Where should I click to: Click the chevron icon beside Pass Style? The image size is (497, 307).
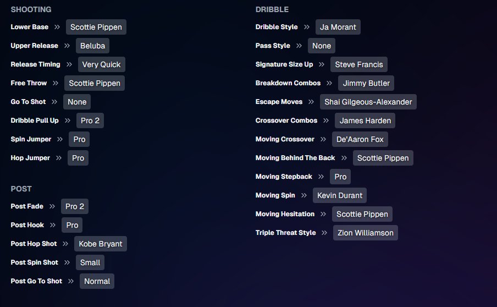[x=299, y=46]
